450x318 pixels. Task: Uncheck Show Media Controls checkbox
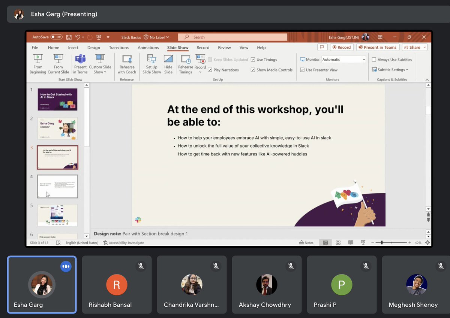pos(253,70)
